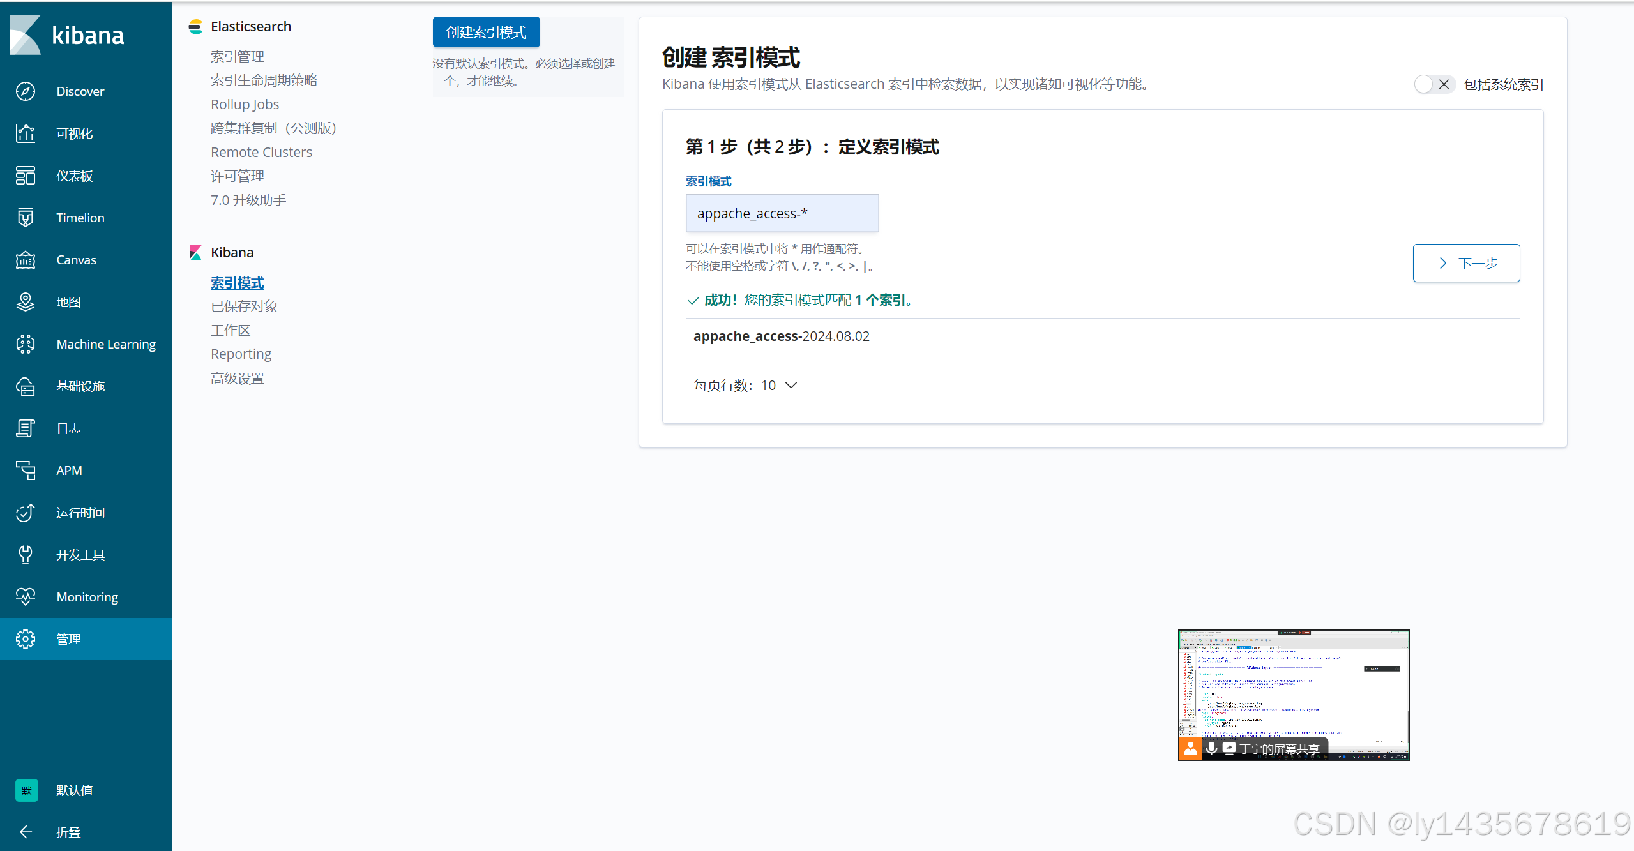The width and height of the screenshot is (1634, 851).
Task: Open the default (默认值) space selector
Action: pyautogui.click(x=27, y=790)
